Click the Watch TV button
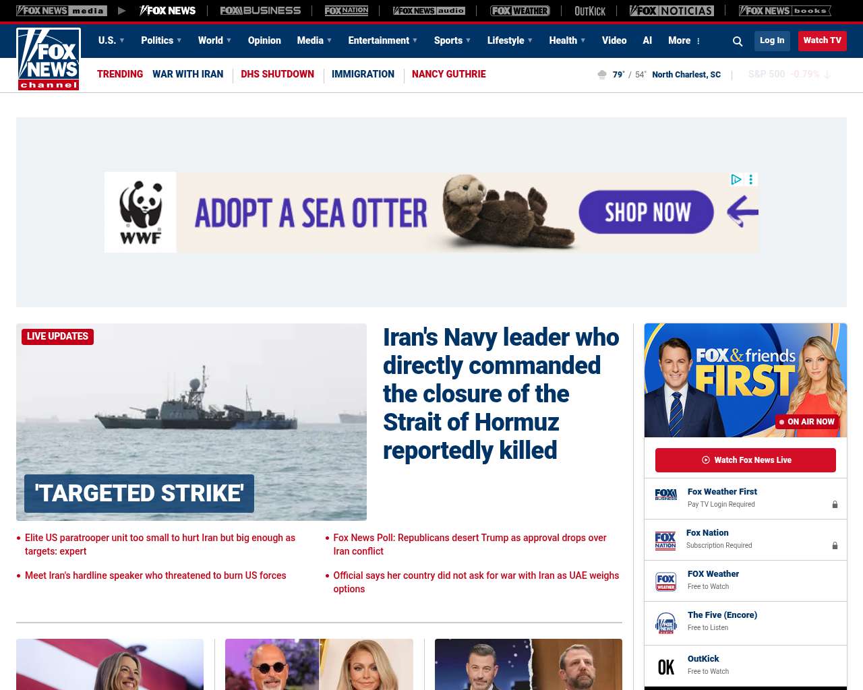 click(x=823, y=40)
